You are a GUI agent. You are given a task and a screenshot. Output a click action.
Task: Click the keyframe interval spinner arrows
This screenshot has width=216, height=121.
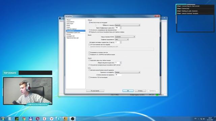tap(121, 42)
